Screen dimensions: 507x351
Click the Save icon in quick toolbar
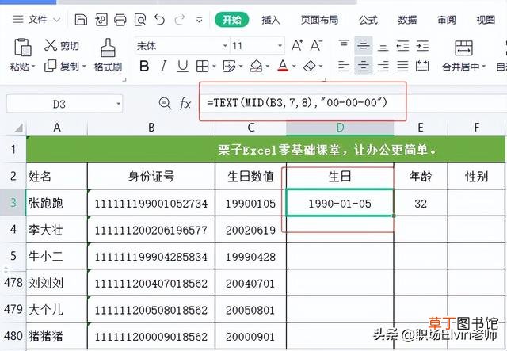[81, 20]
